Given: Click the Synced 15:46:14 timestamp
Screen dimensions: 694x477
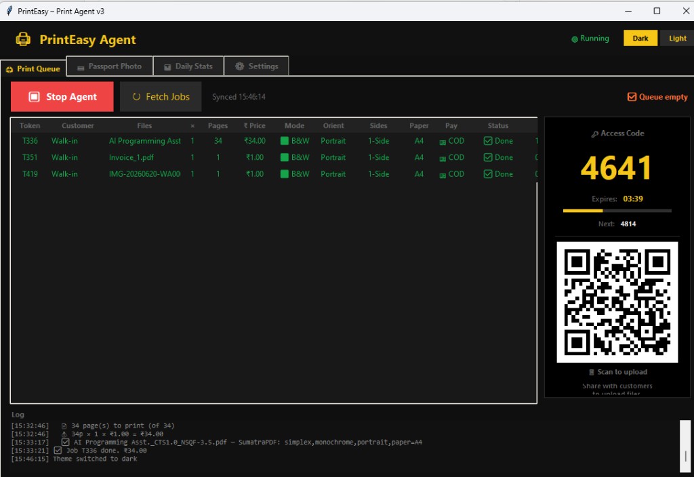Looking at the screenshot, I should click(239, 96).
